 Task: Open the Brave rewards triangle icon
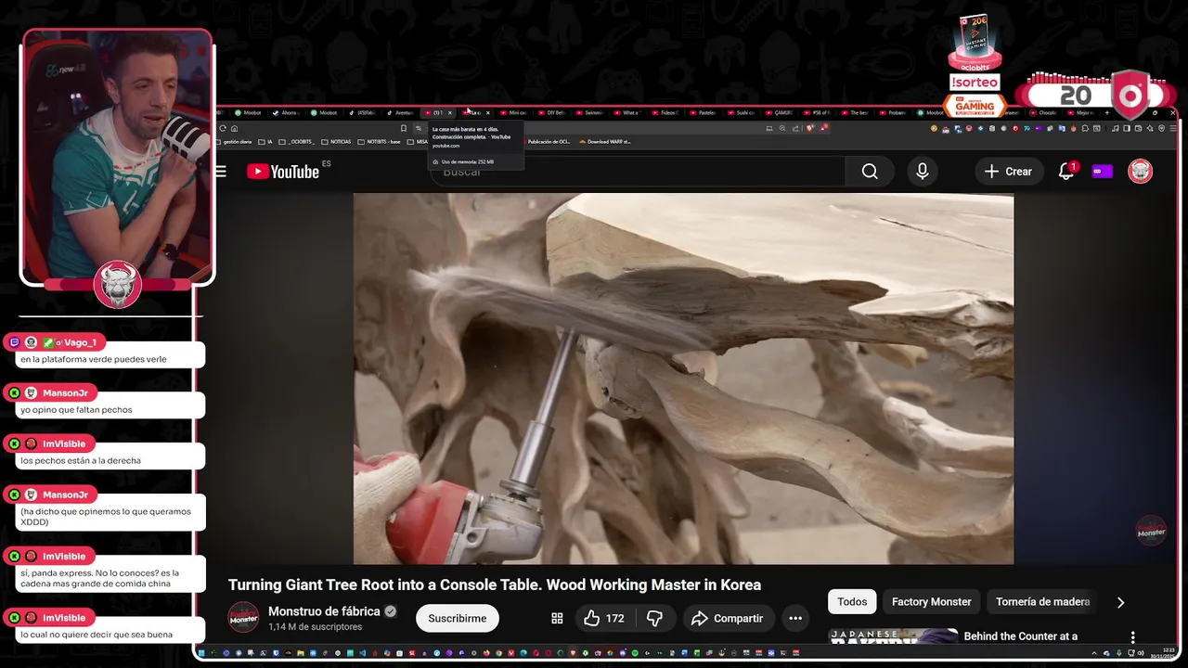coord(824,128)
